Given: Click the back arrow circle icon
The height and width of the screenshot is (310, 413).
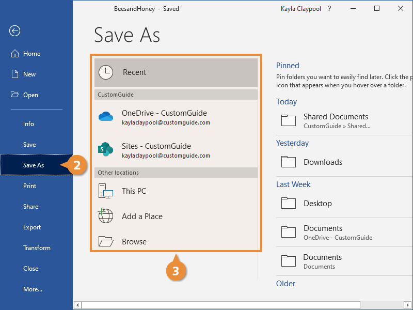Looking at the screenshot, I should coord(14,31).
